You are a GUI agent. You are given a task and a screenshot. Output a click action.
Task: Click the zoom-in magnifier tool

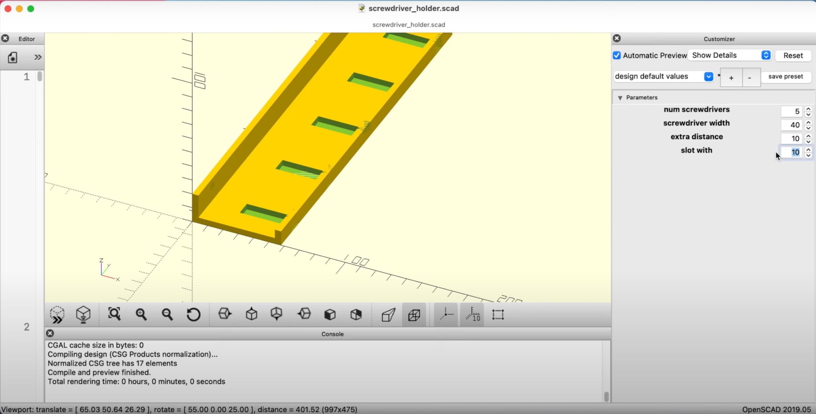(x=141, y=315)
